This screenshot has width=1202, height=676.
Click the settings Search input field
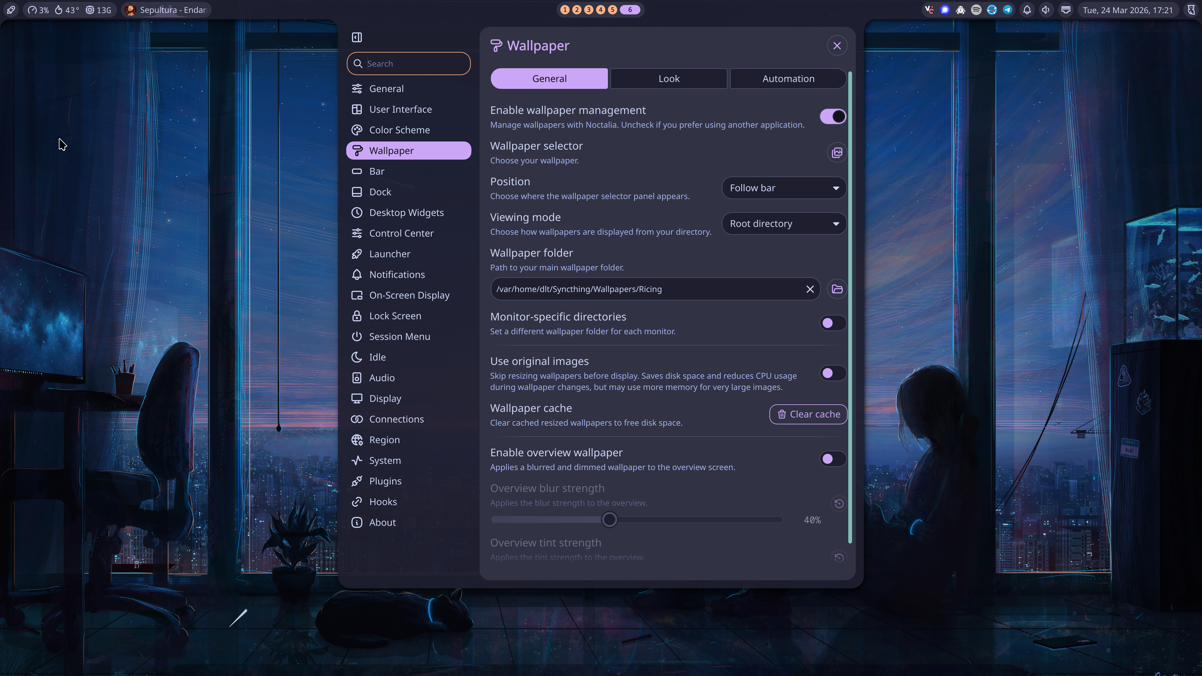click(x=415, y=64)
